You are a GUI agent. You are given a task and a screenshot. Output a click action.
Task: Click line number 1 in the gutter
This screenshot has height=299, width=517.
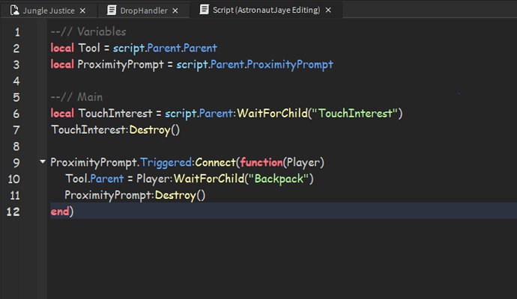[x=16, y=32]
